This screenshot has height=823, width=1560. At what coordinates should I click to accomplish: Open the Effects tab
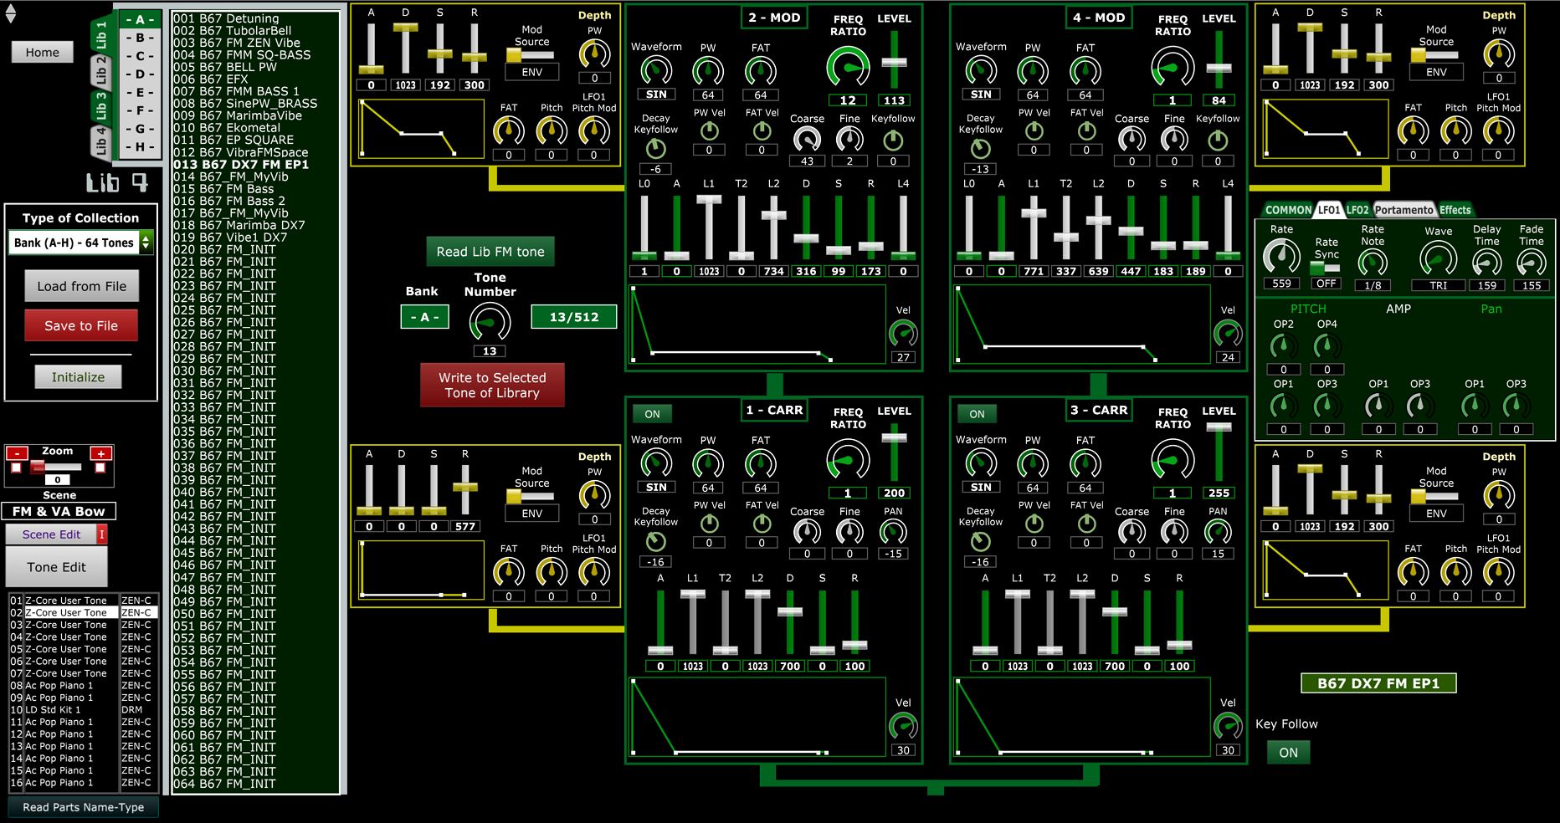tap(1455, 210)
